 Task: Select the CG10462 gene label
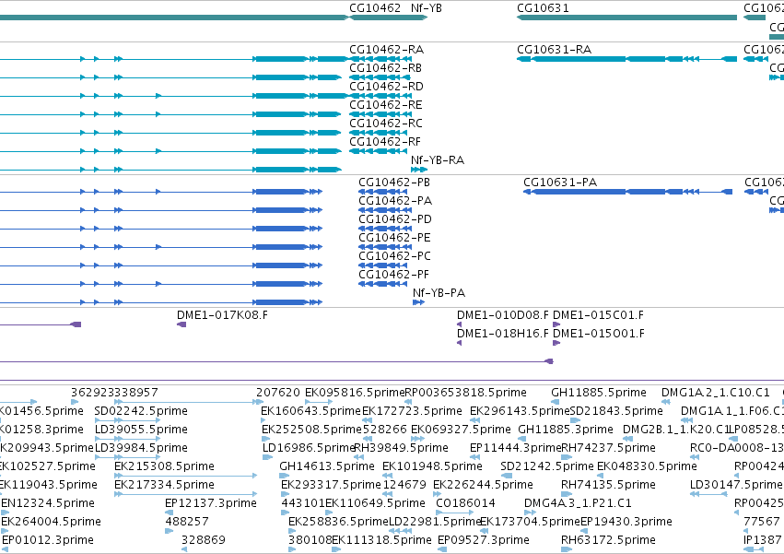click(x=375, y=8)
